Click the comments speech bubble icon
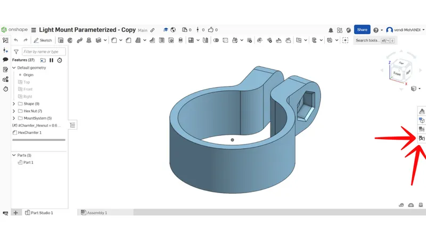 point(5,60)
